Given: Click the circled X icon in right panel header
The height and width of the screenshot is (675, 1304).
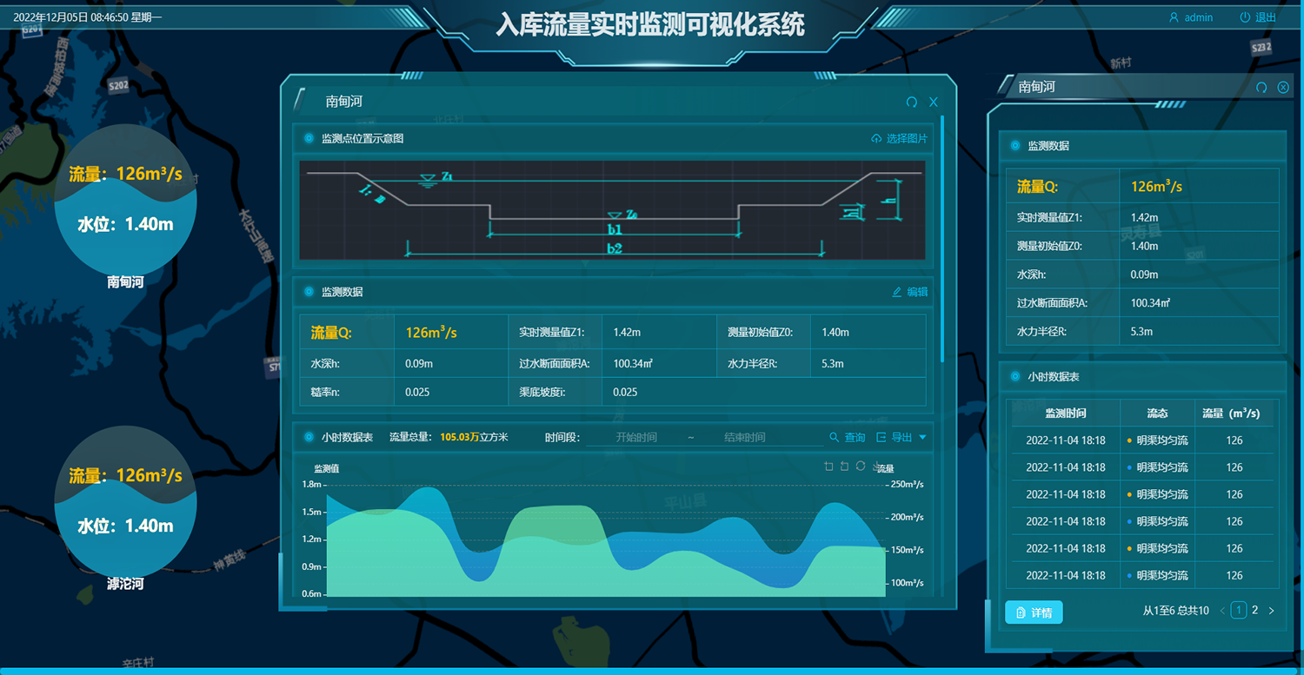Looking at the screenshot, I should coord(1283,88).
